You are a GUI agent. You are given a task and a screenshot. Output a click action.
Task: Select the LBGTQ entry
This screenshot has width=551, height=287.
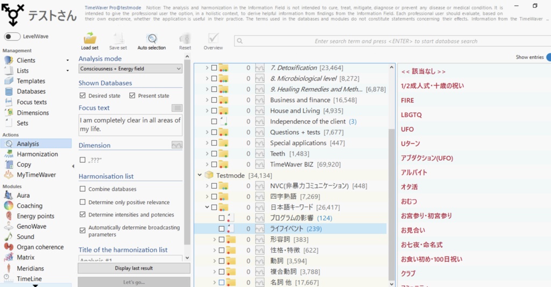coord(411,114)
